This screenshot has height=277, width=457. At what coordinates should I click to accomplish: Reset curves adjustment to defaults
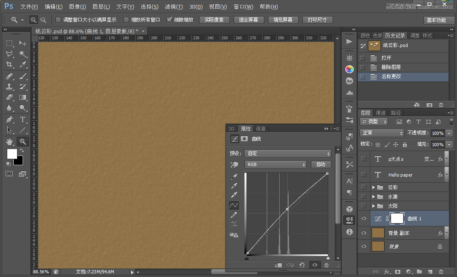(x=302, y=265)
